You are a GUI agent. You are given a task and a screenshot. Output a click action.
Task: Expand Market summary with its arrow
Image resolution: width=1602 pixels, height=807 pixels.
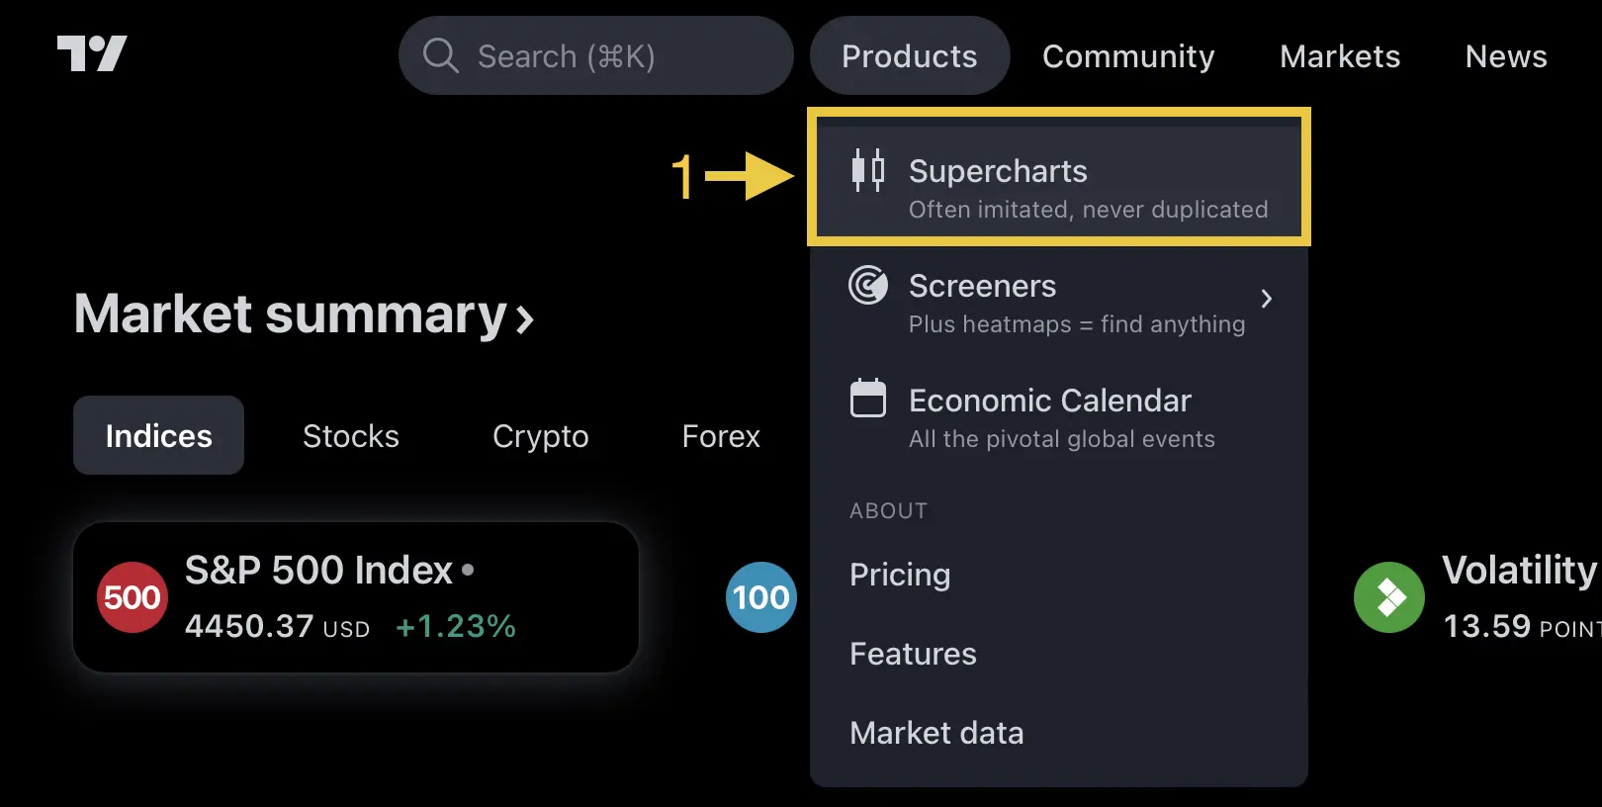coord(523,316)
